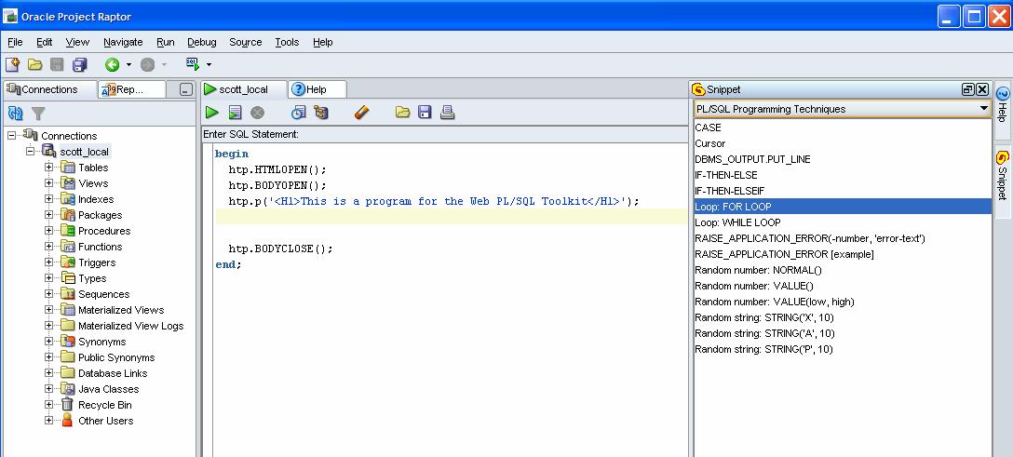This screenshot has height=457, width=1013.
Task: Click the green Back navigation arrow
Action: pos(112,64)
